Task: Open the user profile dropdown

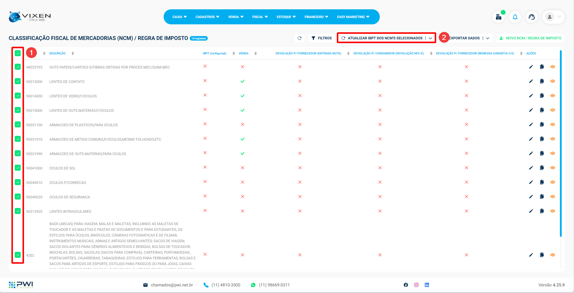Action: [553, 17]
